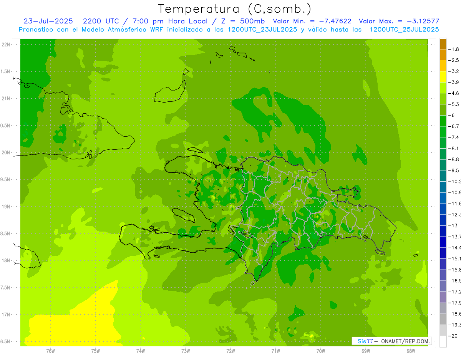Click the "-20" colorbar value

coord(453,336)
